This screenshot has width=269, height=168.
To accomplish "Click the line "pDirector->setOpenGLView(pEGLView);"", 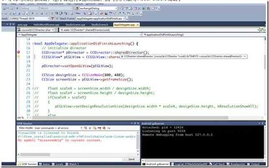I will [77, 66].
